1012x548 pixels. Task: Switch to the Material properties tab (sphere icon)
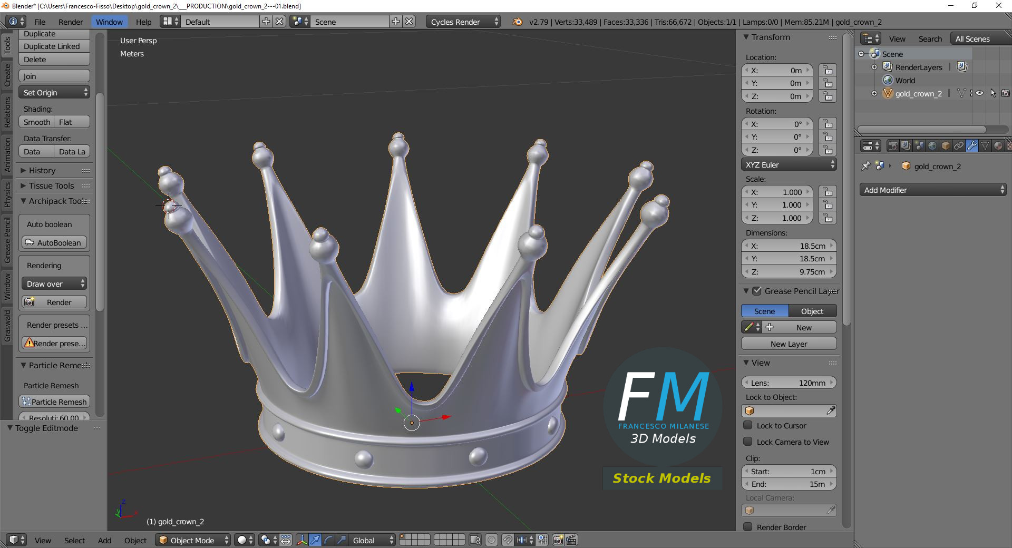[x=998, y=146]
